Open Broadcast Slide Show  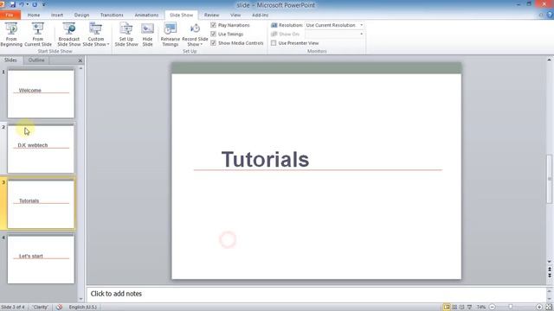[69, 35]
